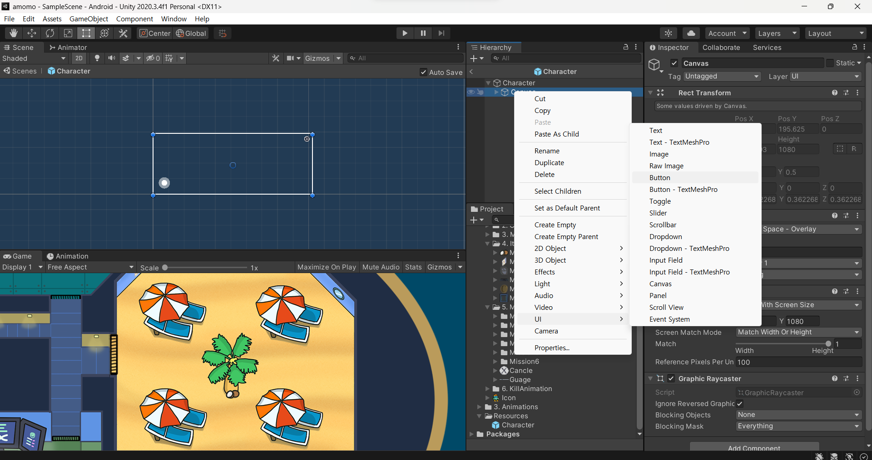Open Blocking Mask Everything dropdown
872x460 pixels.
coord(798,426)
